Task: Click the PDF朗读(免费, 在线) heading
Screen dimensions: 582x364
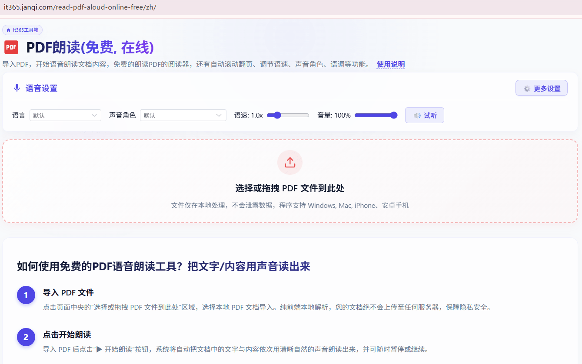Action: (90, 47)
